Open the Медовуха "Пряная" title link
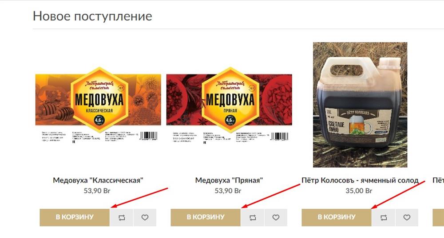Image resolution: width=444 pixels, height=238 pixels. [x=229, y=180]
